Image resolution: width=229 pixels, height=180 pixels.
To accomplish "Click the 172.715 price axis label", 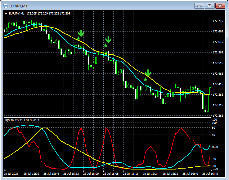I will 218,21.
